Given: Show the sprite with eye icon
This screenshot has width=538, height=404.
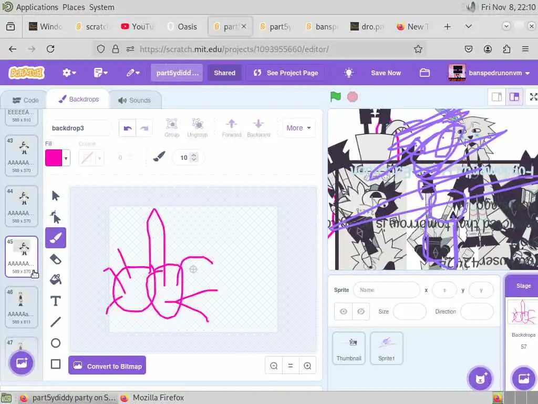Looking at the screenshot, I should pyautogui.click(x=343, y=311).
